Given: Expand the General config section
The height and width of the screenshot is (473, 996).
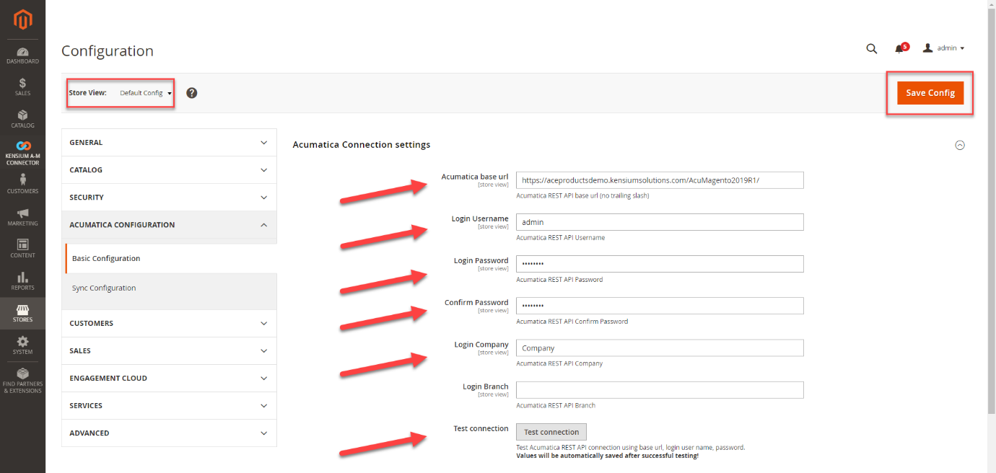Looking at the screenshot, I should pos(169,143).
